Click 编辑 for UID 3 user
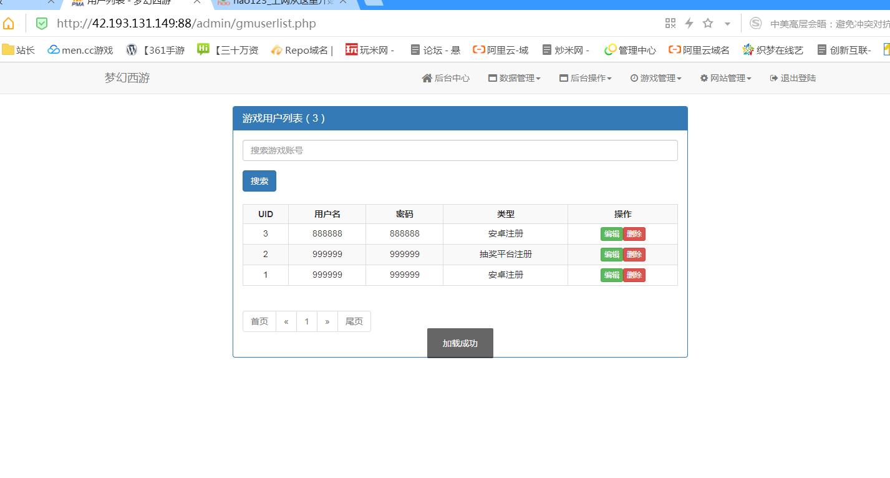890x478 pixels. pos(611,234)
